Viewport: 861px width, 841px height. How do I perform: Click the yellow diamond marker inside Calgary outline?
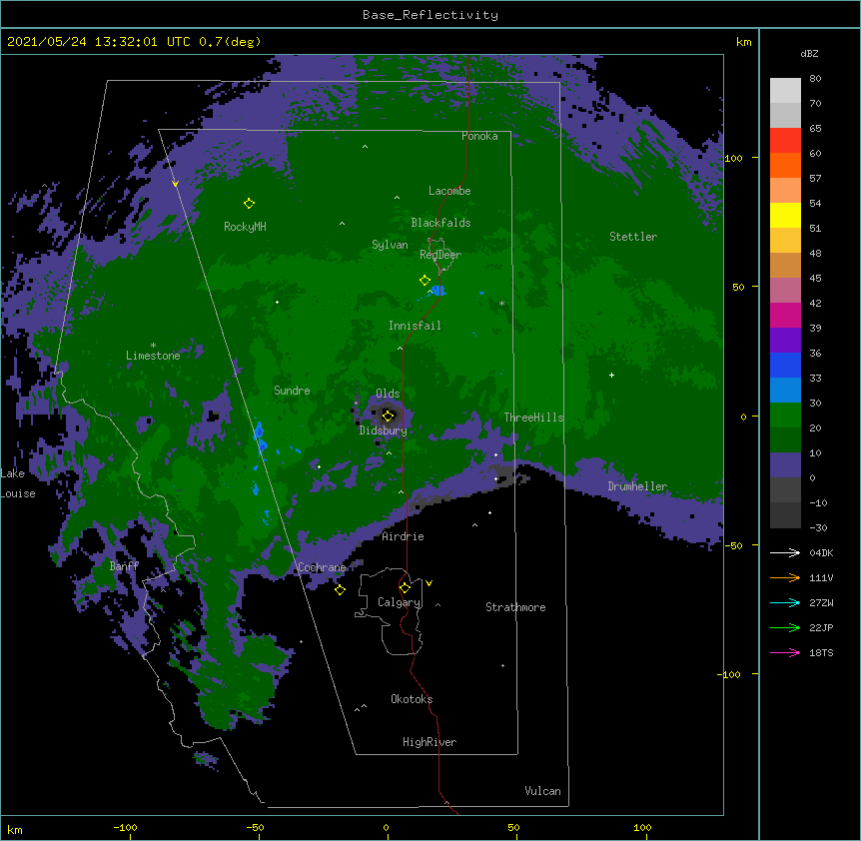[406, 588]
